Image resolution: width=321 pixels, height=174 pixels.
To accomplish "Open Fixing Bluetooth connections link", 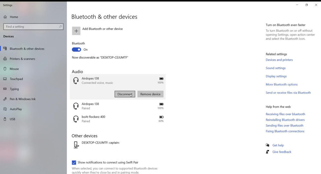I will pyautogui.click(x=285, y=131).
